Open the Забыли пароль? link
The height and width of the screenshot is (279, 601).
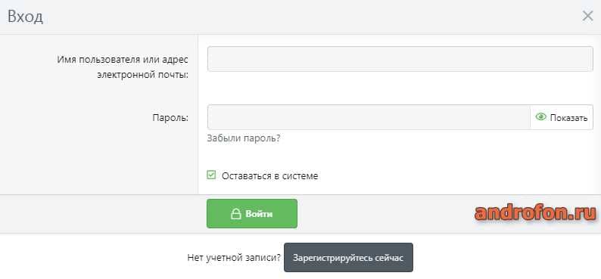click(x=244, y=138)
